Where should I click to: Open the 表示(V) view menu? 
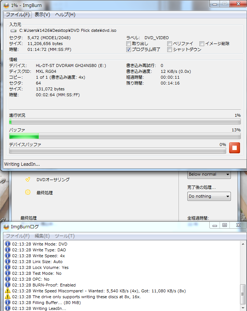tap(42, 15)
